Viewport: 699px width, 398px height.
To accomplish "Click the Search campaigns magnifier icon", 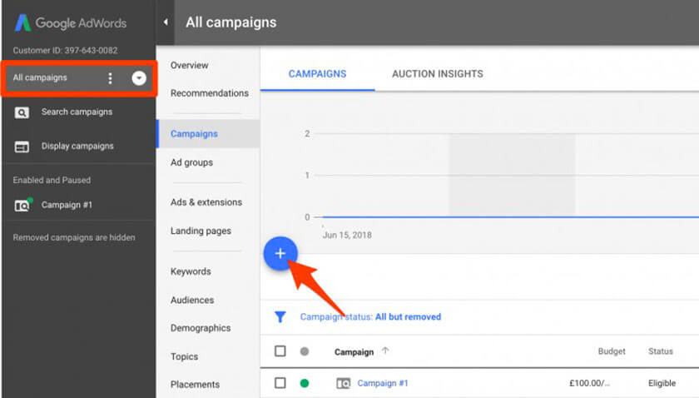I will pos(22,112).
